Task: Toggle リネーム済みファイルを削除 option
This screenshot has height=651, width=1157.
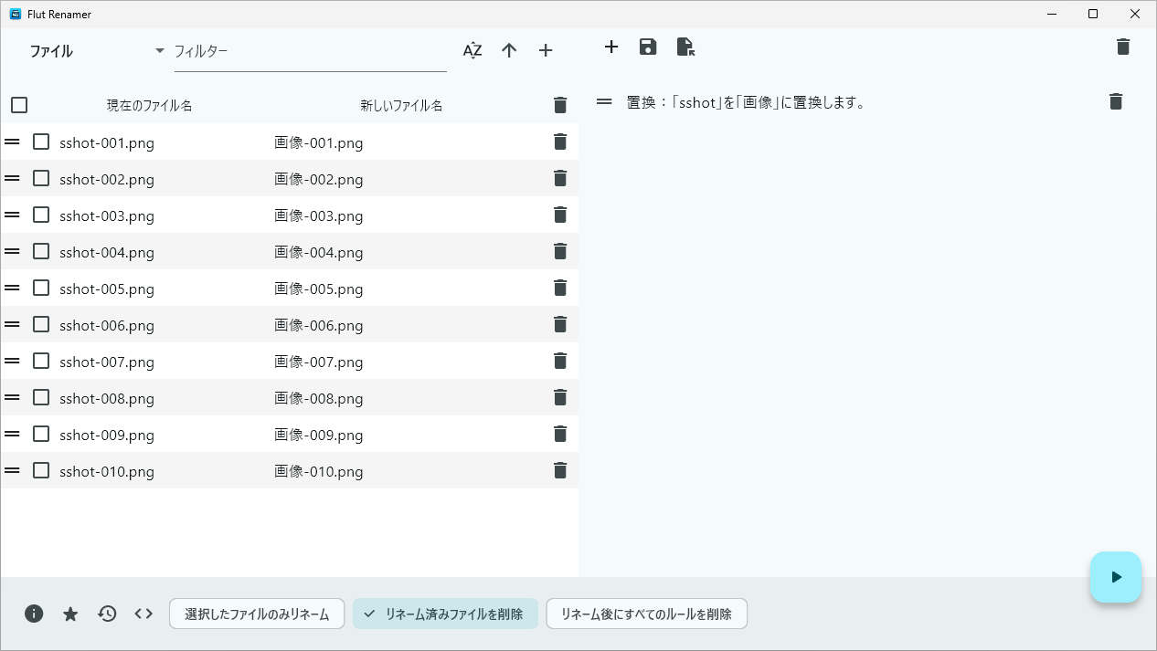Action: coord(445,614)
